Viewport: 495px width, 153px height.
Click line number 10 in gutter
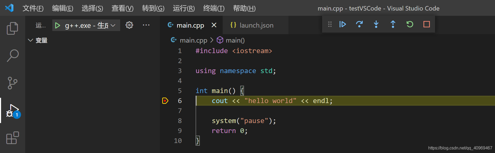pos(178,141)
